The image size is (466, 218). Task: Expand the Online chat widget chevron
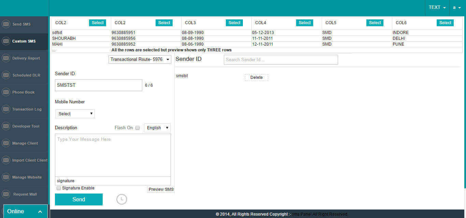click(x=40, y=212)
